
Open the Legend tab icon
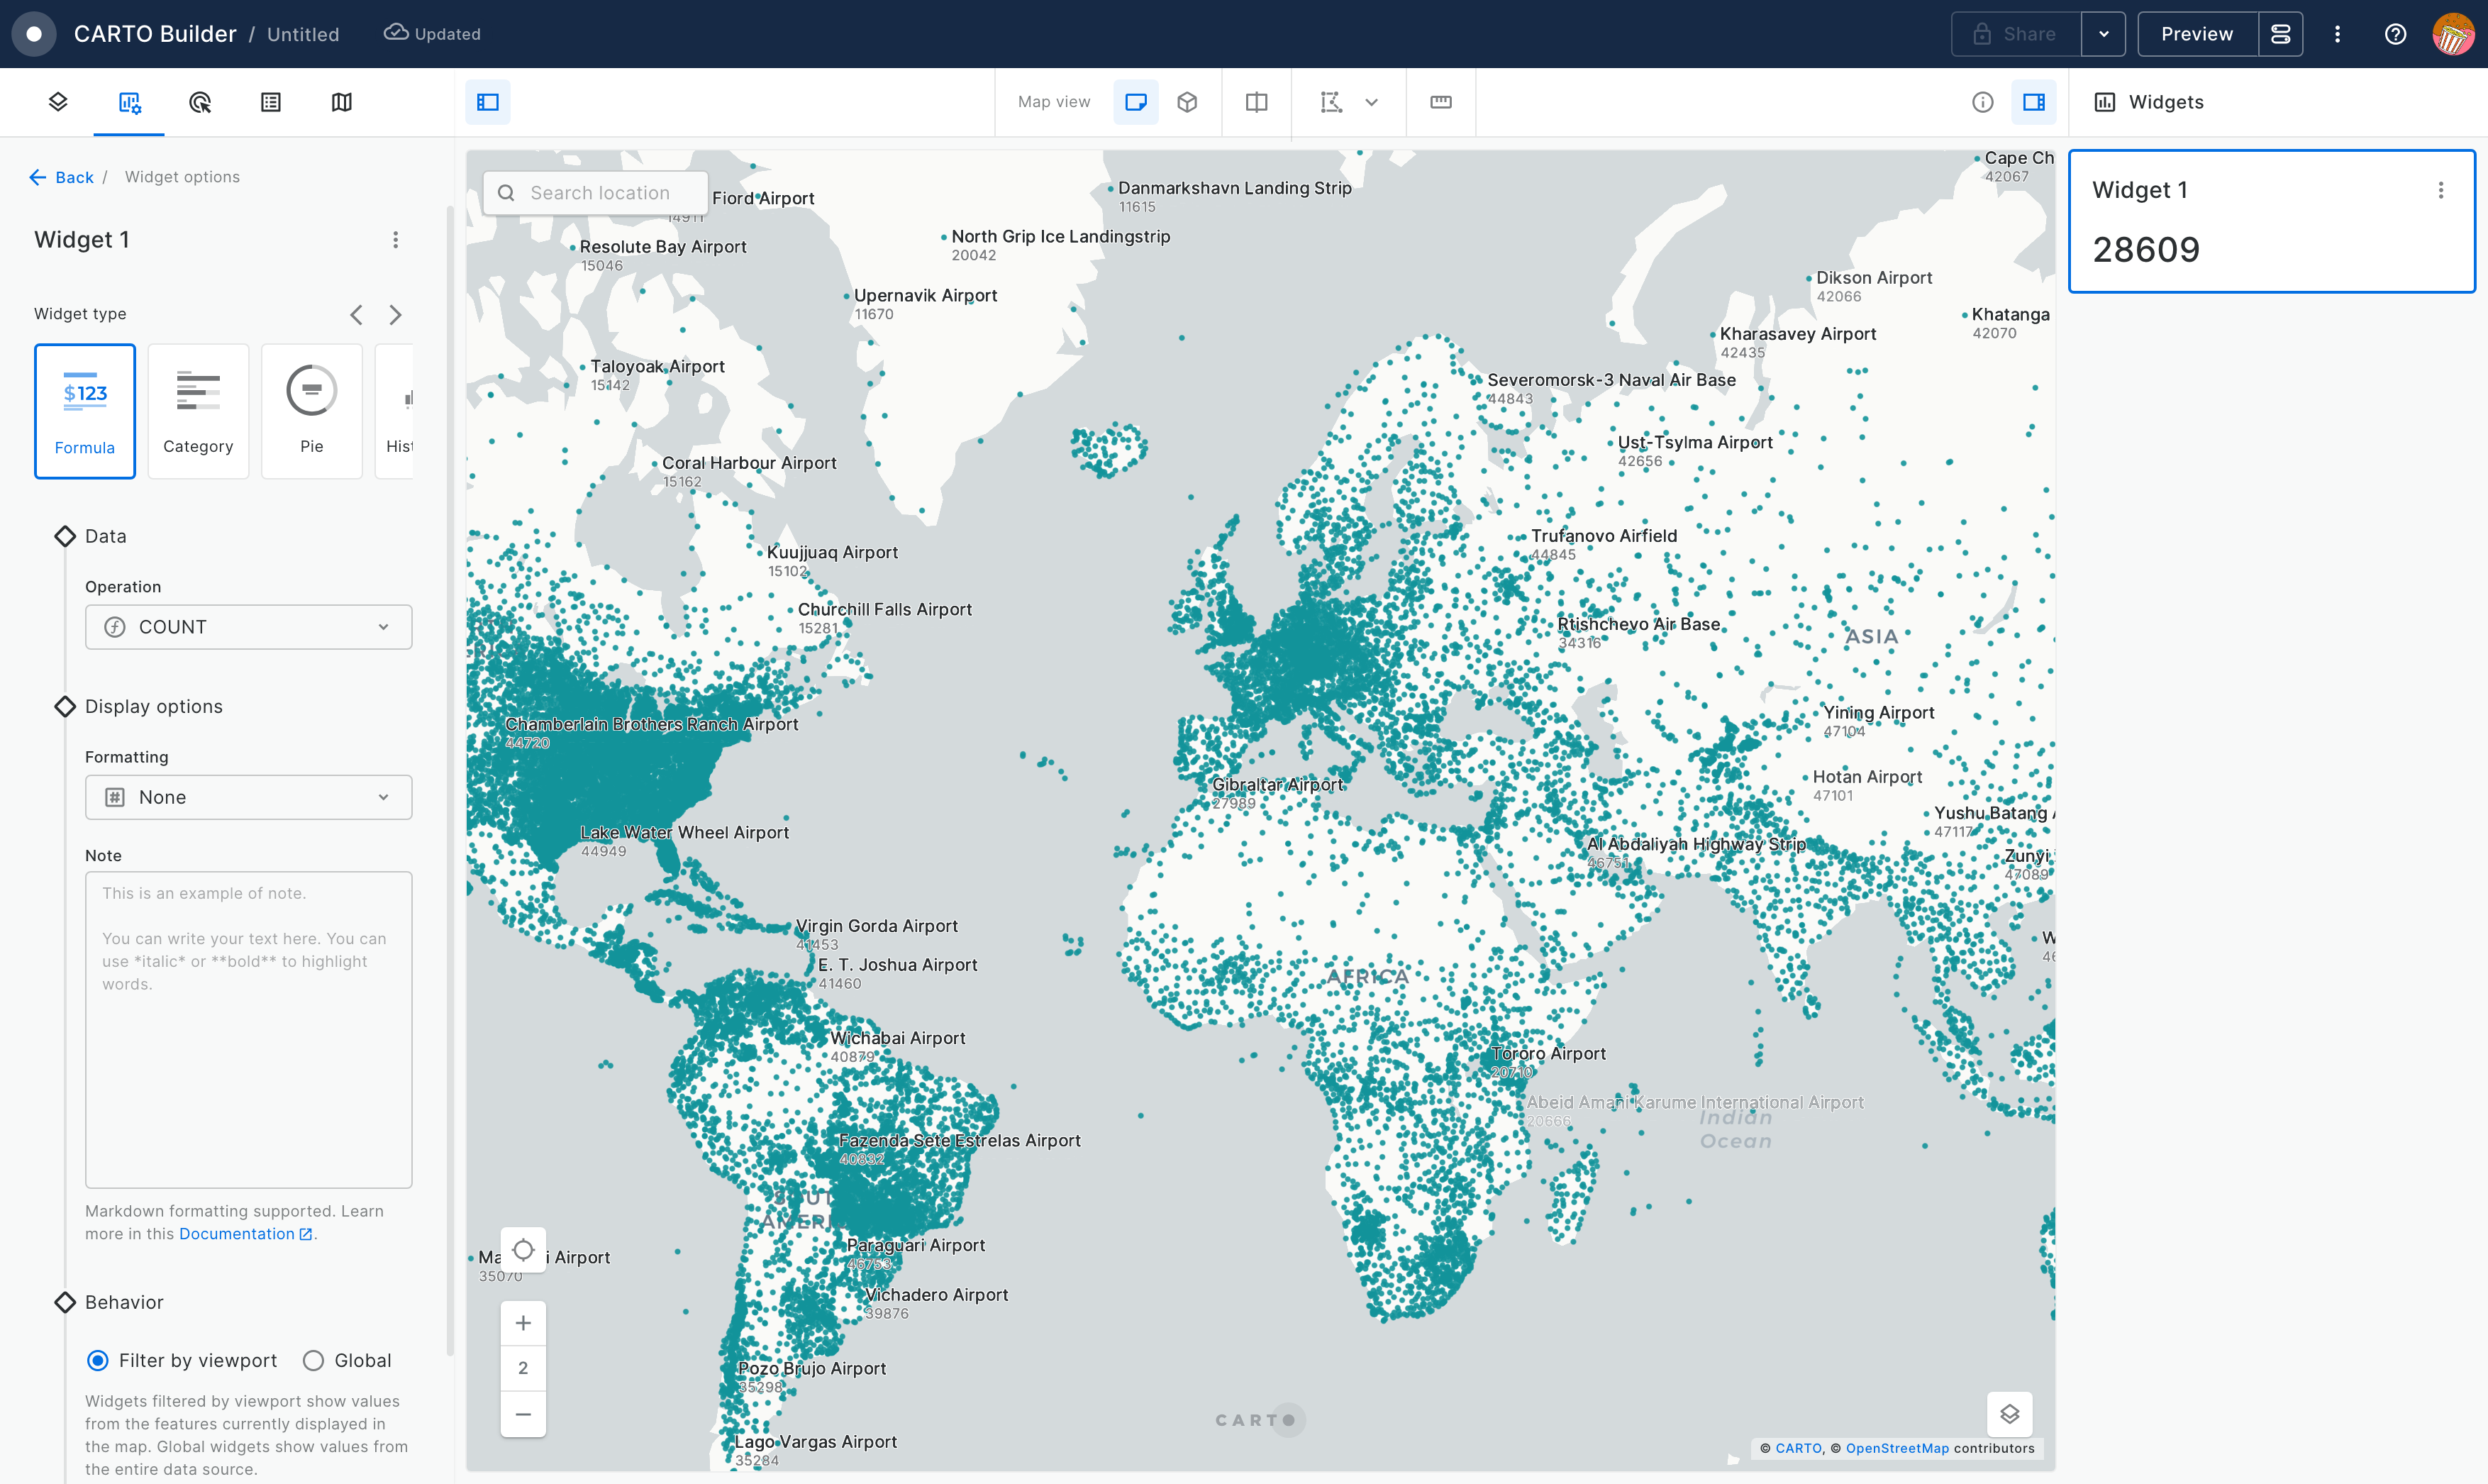pyautogui.click(x=271, y=102)
